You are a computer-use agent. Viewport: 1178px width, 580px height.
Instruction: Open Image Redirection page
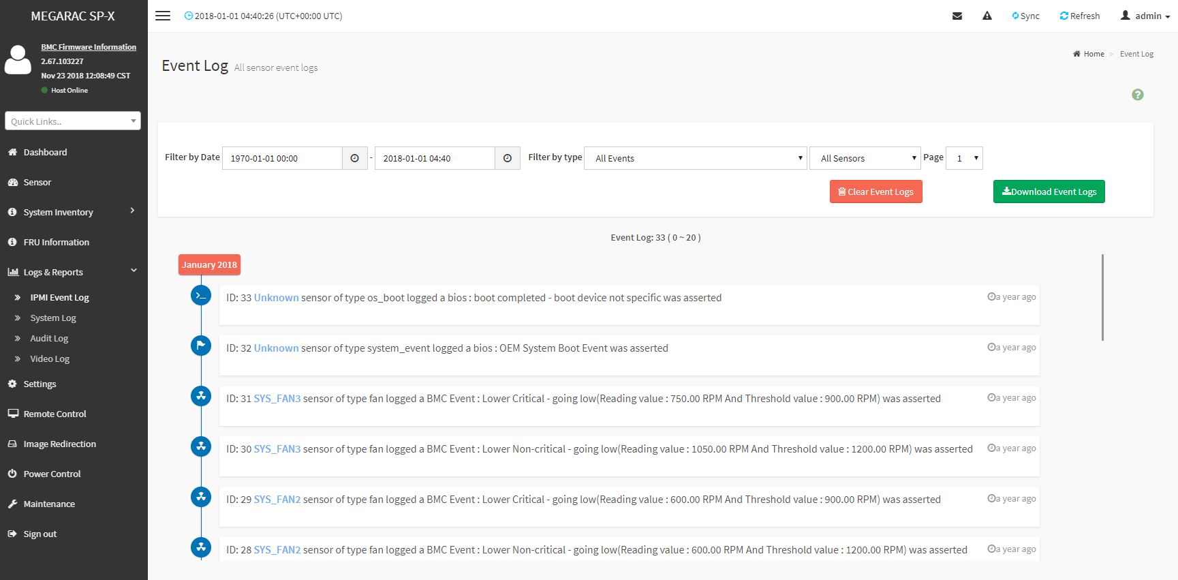[x=60, y=444]
